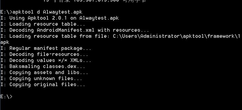This screenshot has height=110, width=242.
Task: Click the 'Decoding values */* XMLs...' line
Action: [46, 60]
